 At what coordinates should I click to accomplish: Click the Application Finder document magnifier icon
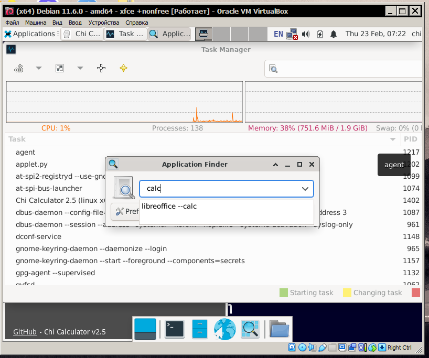pyautogui.click(x=124, y=188)
